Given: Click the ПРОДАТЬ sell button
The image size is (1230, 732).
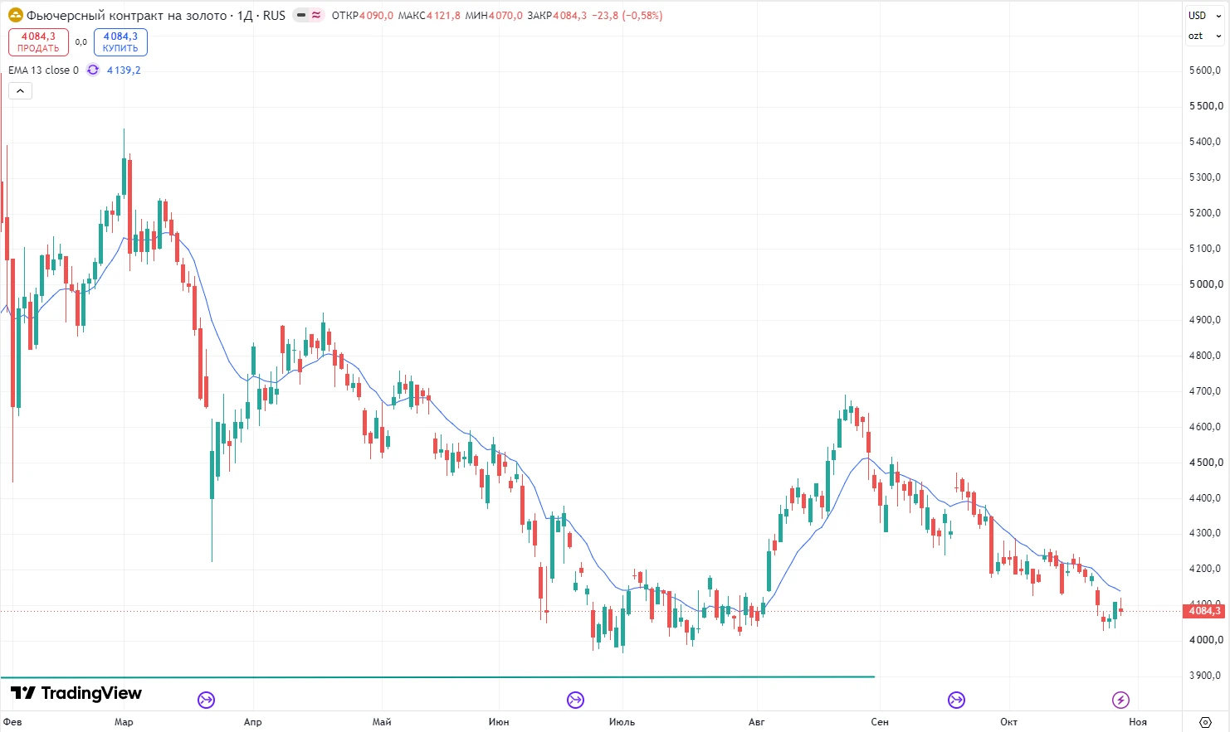Looking at the screenshot, I should click(38, 42).
